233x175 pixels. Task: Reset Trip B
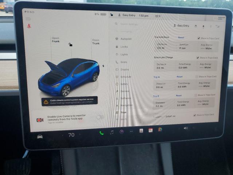[179, 96]
